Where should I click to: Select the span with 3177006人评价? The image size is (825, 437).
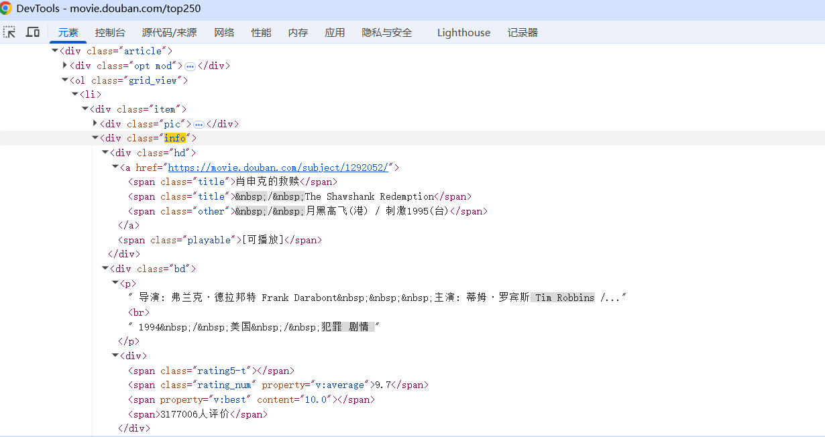pyautogui.click(x=198, y=414)
